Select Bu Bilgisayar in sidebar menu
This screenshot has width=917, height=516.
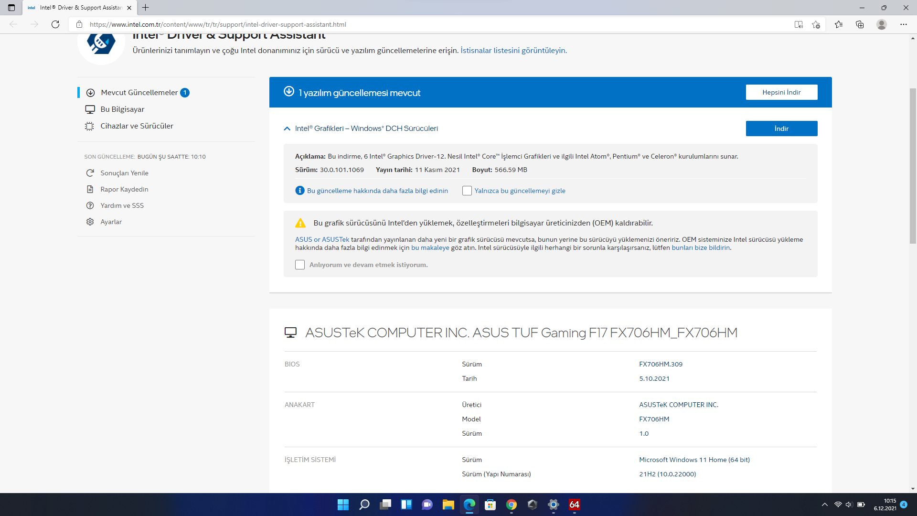pos(122,109)
